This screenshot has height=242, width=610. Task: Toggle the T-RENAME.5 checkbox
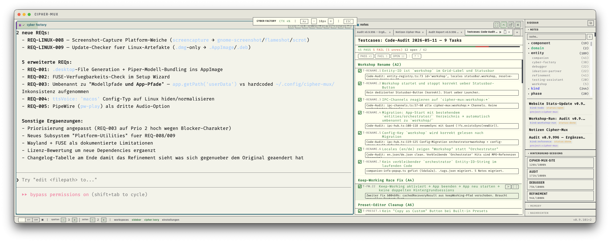pos(360,133)
